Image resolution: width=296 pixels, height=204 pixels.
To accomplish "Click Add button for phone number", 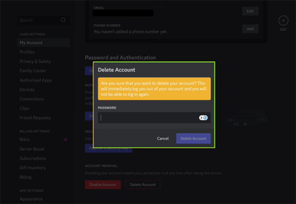I will click(250, 29).
